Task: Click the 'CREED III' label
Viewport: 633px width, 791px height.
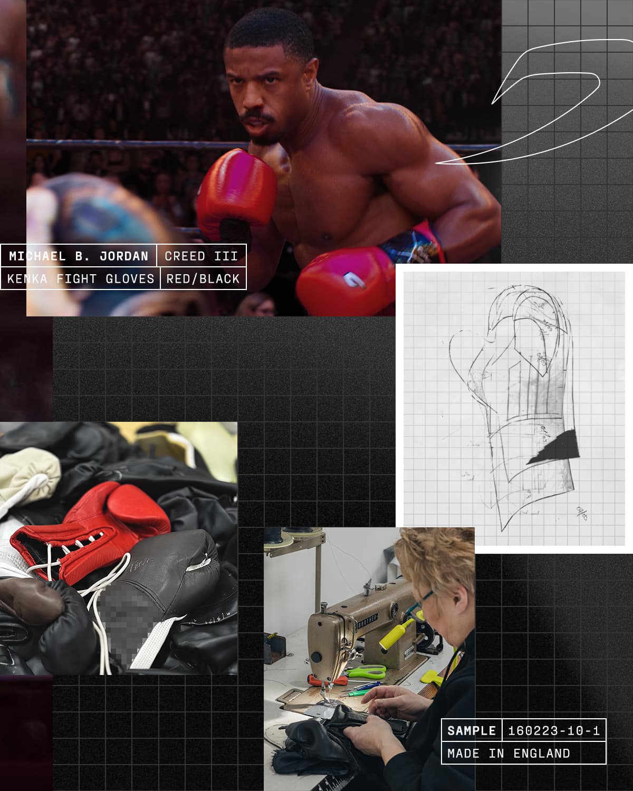Action: click(202, 256)
